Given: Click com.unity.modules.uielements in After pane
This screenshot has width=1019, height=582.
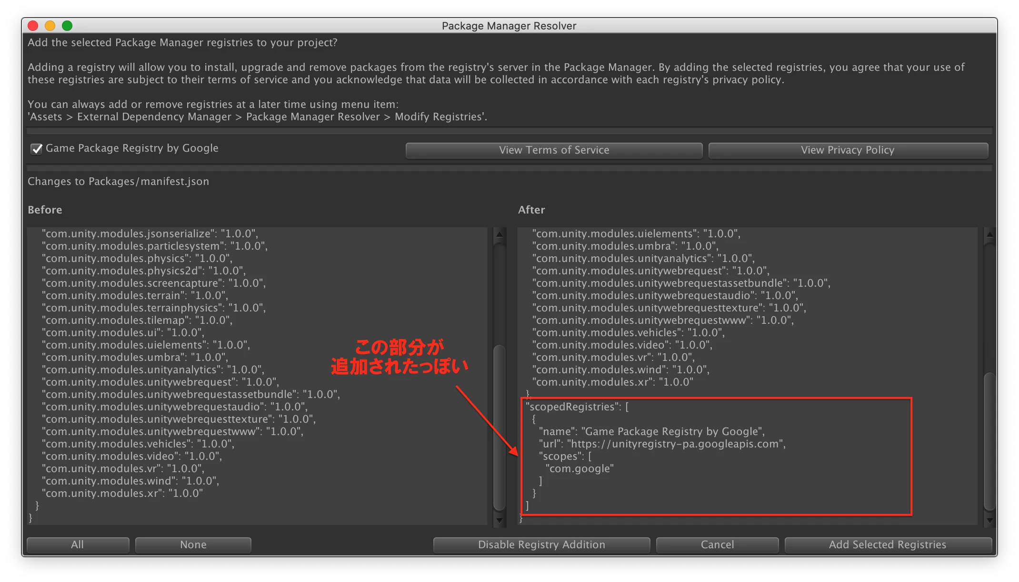Looking at the screenshot, I should tap(636, 234).
